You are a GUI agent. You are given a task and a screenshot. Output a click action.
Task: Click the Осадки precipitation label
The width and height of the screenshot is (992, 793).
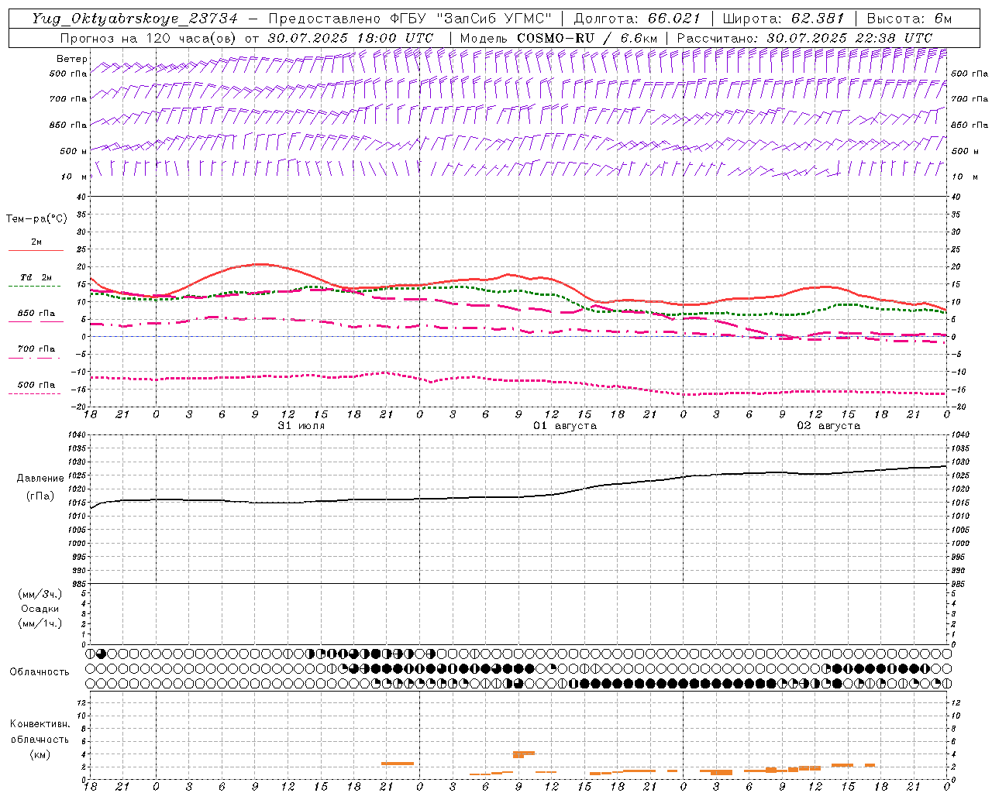point(40,609)
